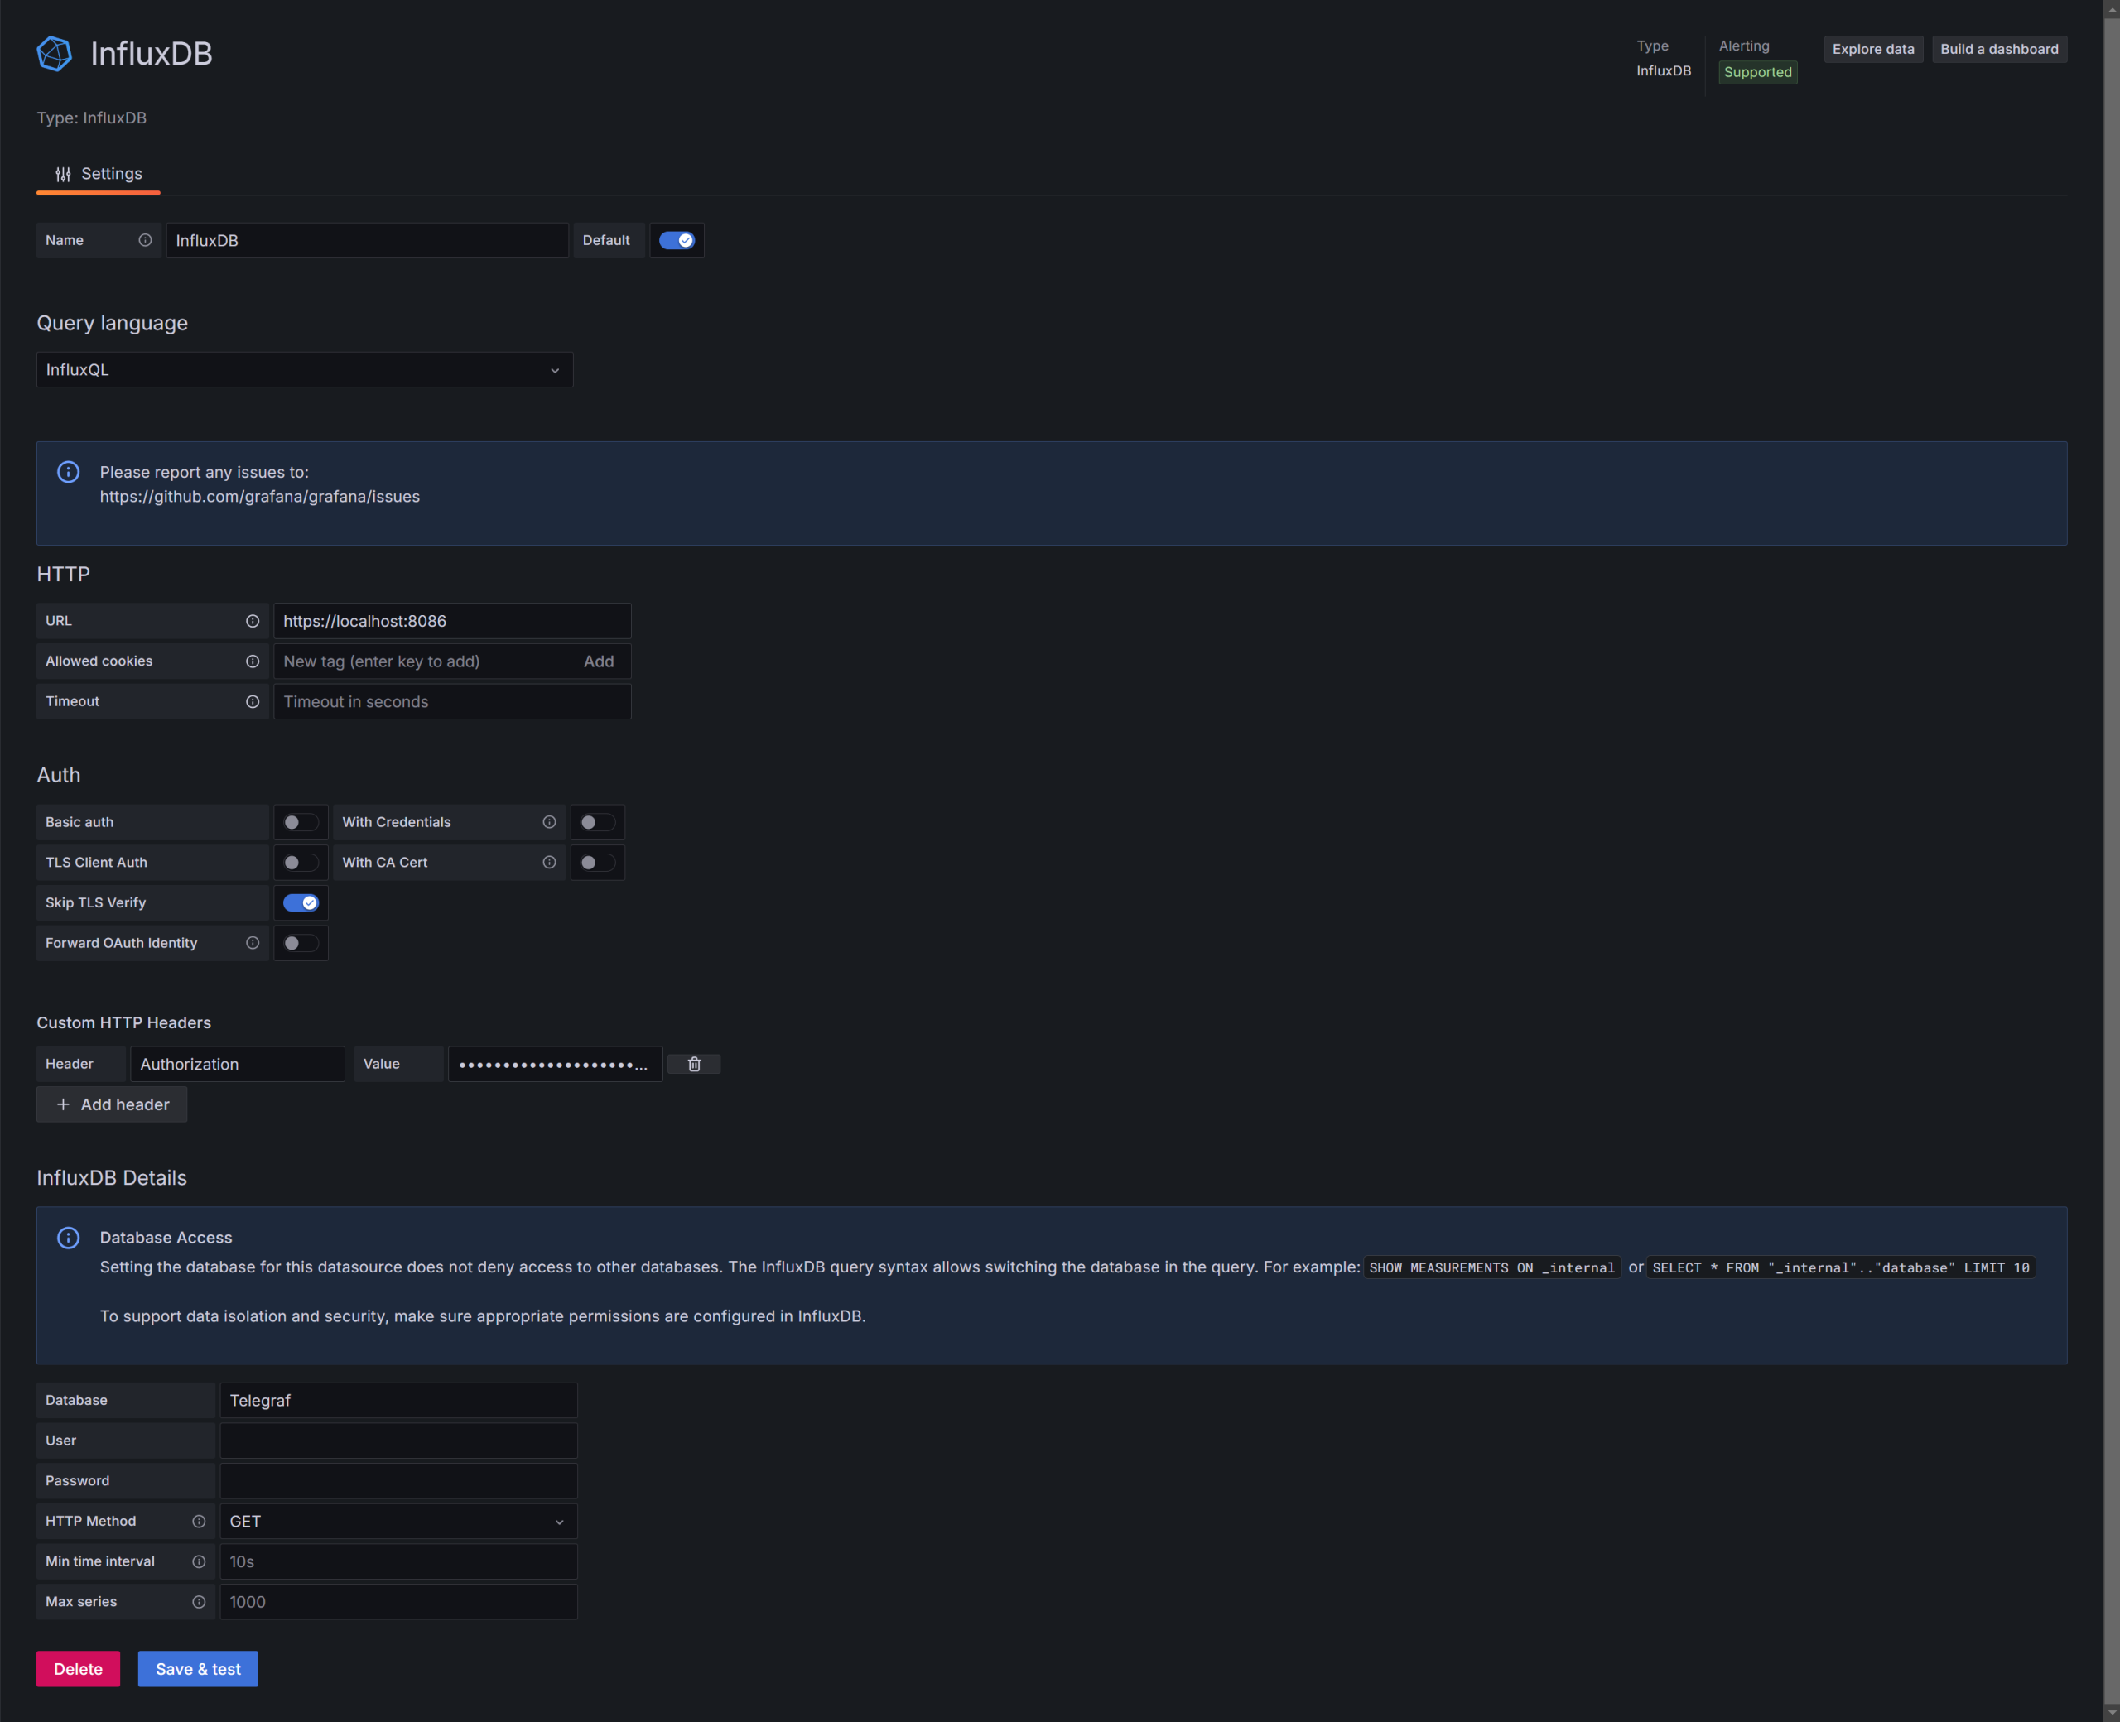Click the Min time interval info icon
This screenshot has height=1722, width=2120.
click(200, 1561)
